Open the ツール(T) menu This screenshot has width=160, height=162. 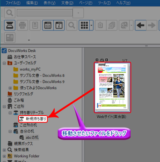(104, 3)
